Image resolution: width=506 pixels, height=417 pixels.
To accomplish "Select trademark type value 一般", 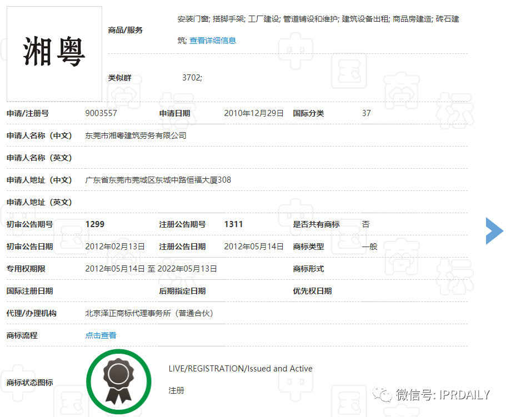I will click(370, 247).
